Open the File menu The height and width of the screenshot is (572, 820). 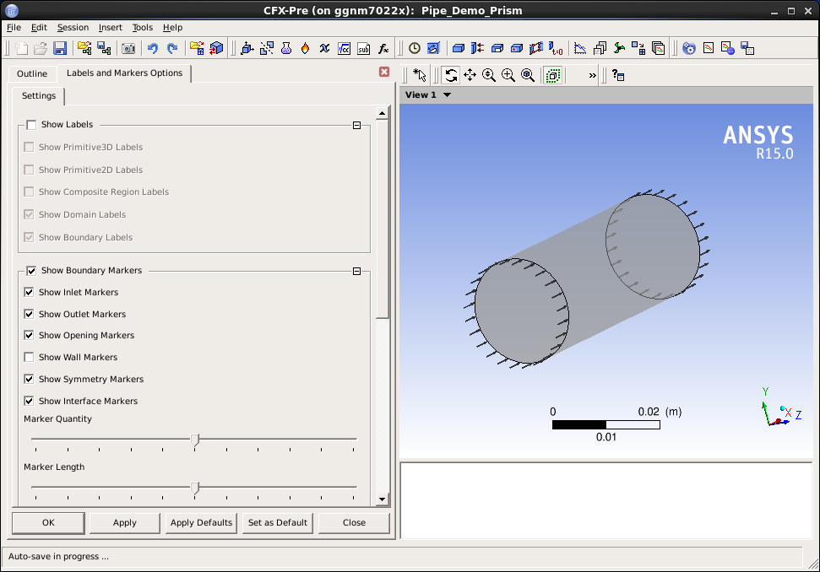coord(14,27)
